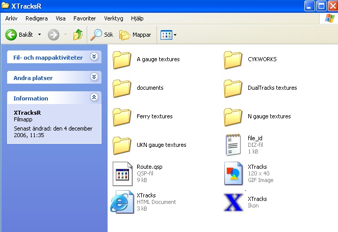Screen dimensions: 338x232
Task: Click the UKN gauge textures label
Action: click(162, 145)
